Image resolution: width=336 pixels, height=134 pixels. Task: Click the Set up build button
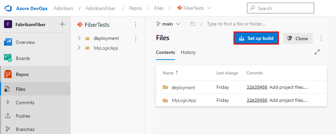(x=256, y=38)
